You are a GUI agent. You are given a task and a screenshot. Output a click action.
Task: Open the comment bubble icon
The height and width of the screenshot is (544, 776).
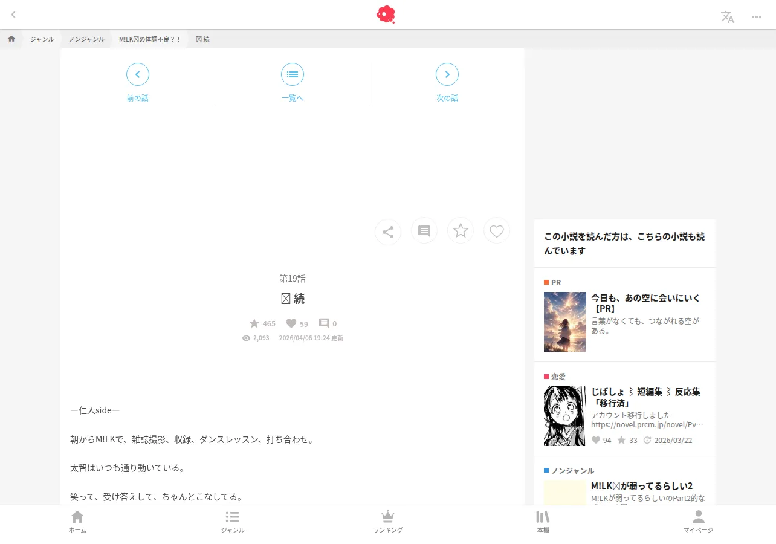coord(424,231)
